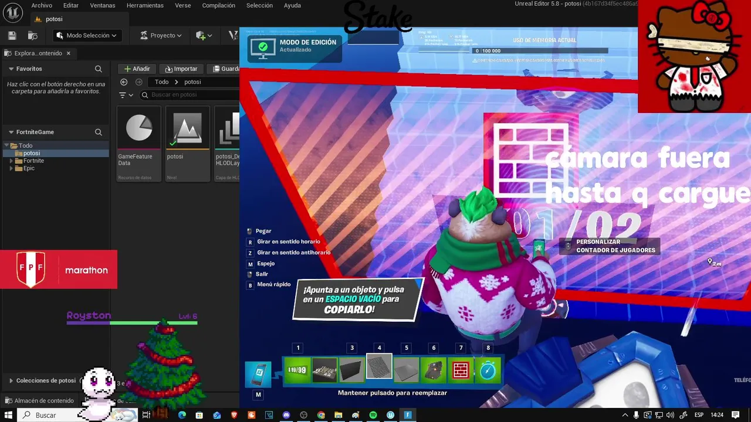
Task: Collapse the FortniteGame section
Action: (x=11, y=132)
